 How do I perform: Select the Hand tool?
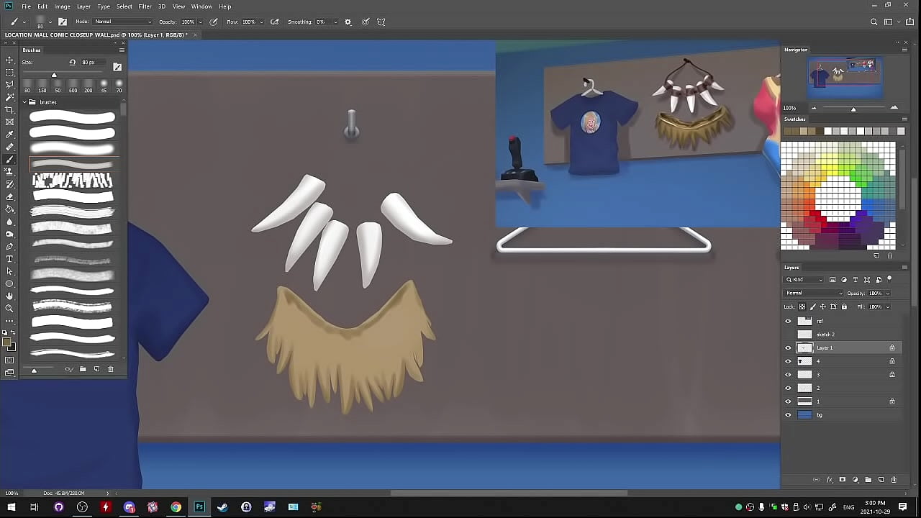pos(9,296)
